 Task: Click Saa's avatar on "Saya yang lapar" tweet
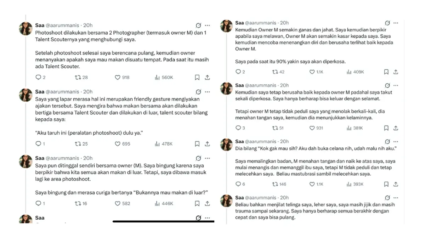(26, 96)
